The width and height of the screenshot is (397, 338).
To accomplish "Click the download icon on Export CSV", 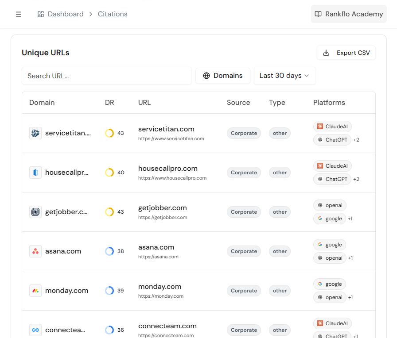I will click(x=327, y=53).
